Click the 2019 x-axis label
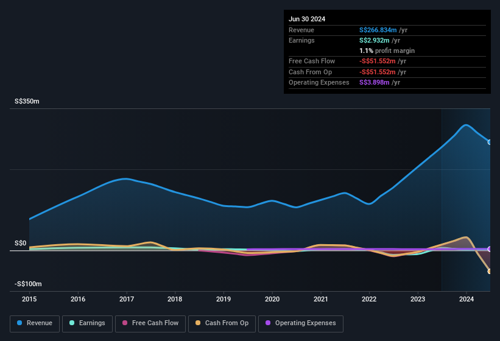This screenshot has height=341, width=500. point(224,299)
